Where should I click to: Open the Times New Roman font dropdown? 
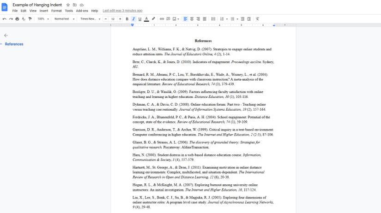(x=91, y=19)
